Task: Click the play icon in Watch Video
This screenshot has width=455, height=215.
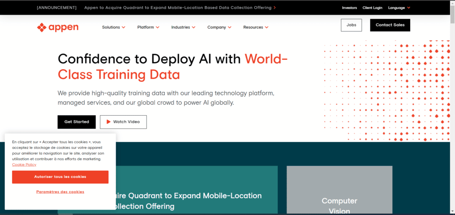Action: pos(108,122)
